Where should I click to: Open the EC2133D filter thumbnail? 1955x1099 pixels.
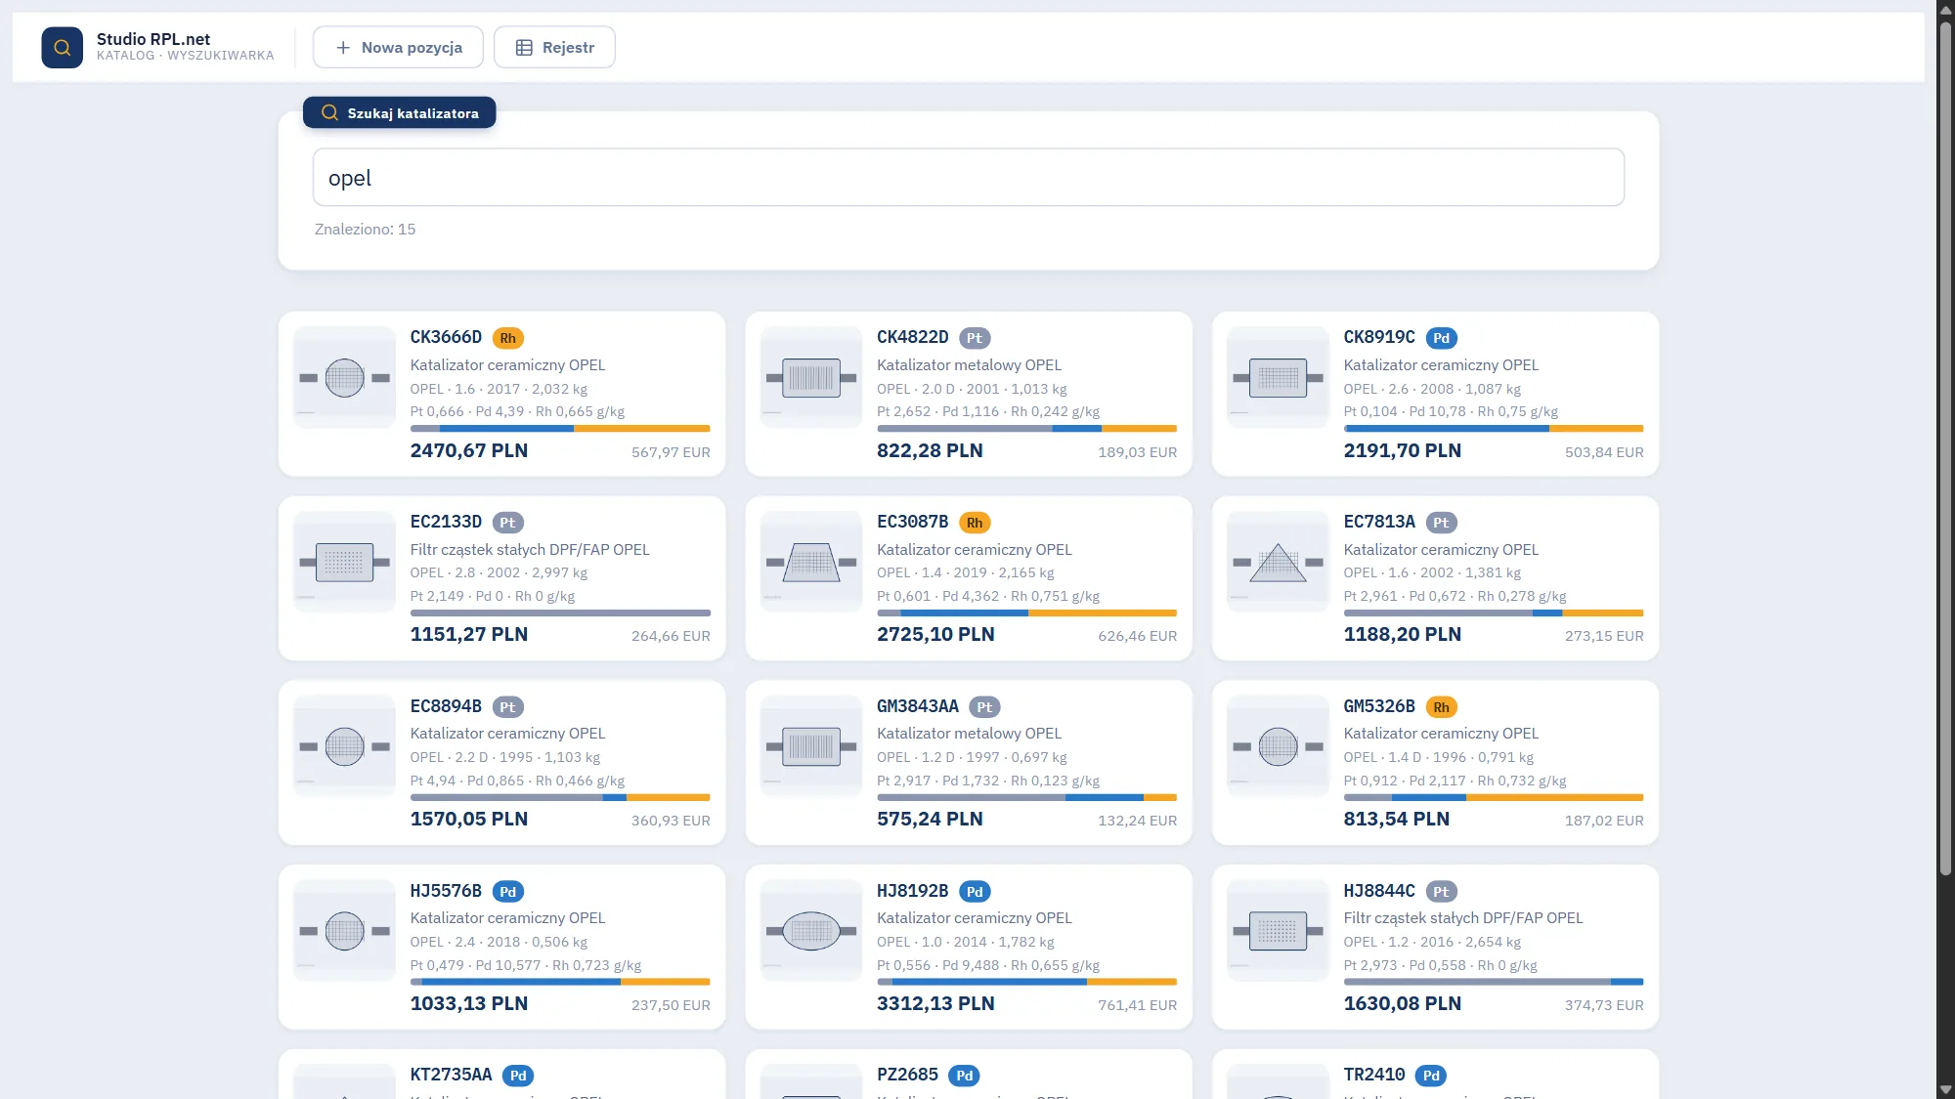(344, 562)
